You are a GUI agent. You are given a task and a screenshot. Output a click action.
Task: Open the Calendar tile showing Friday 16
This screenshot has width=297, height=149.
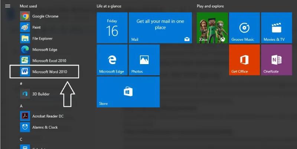coord(112,28)
